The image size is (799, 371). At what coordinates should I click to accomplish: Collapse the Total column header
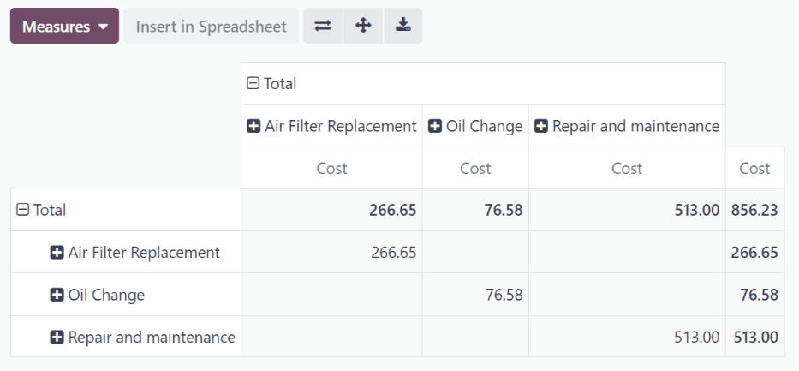coord(271,83)
